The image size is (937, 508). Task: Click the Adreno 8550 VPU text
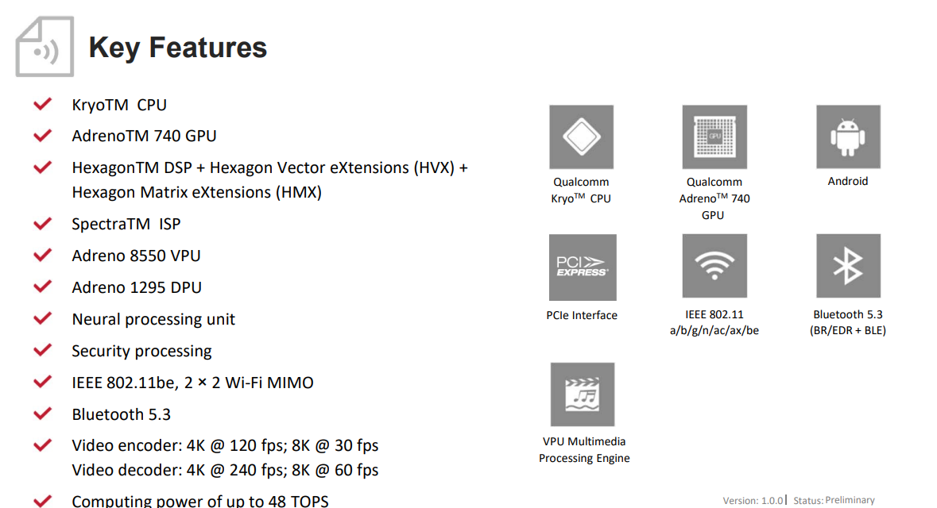click(136, 256)
